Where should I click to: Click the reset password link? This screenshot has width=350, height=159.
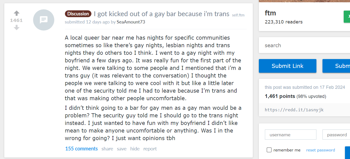tap(320, 150)
